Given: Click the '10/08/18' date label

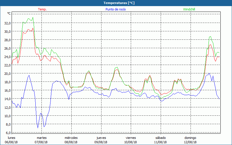Looking at the screenshot, I should tap(131, 142).
